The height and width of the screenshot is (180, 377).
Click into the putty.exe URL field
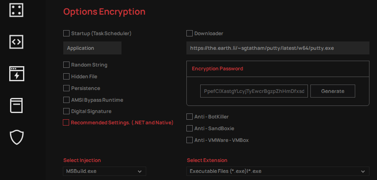(278, 48)
